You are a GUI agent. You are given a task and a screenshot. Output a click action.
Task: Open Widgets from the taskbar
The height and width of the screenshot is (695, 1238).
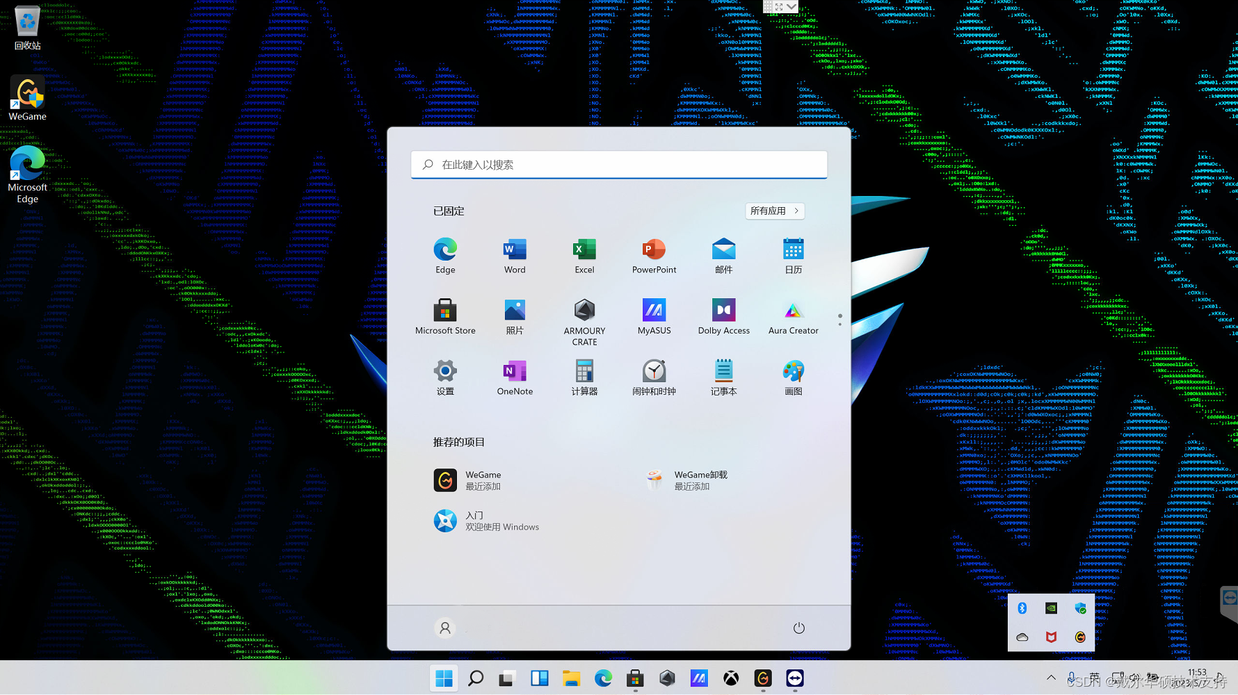(539, 678)
